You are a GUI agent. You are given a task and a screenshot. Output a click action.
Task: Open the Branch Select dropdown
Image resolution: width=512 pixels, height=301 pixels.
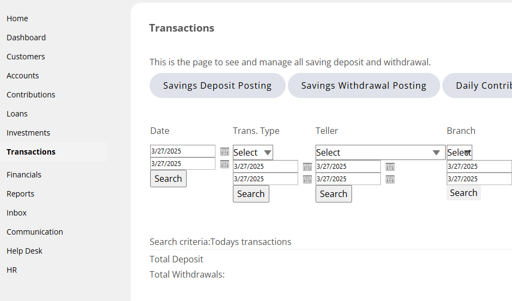(x=459, y=152)
